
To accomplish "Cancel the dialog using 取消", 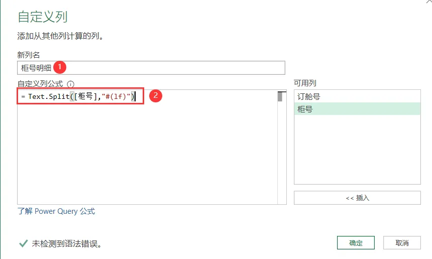I will [x=402, y=243].
